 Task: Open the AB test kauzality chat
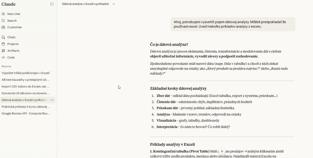tap(26, 80)
